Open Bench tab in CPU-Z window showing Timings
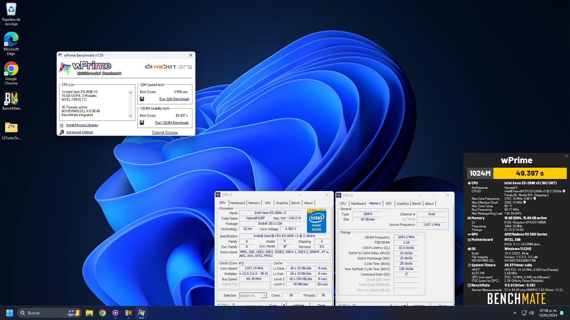This screenshot has height=320, width=570. point(417,204)
